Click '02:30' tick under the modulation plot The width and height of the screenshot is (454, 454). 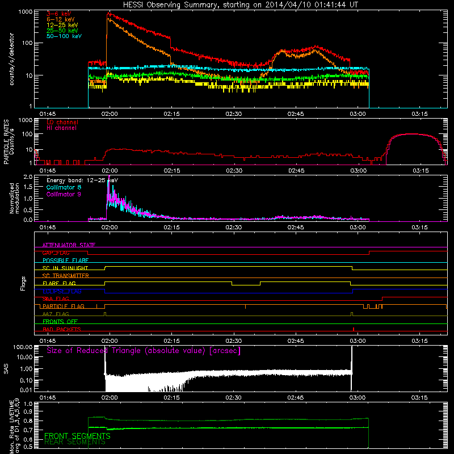click(234, 228)
